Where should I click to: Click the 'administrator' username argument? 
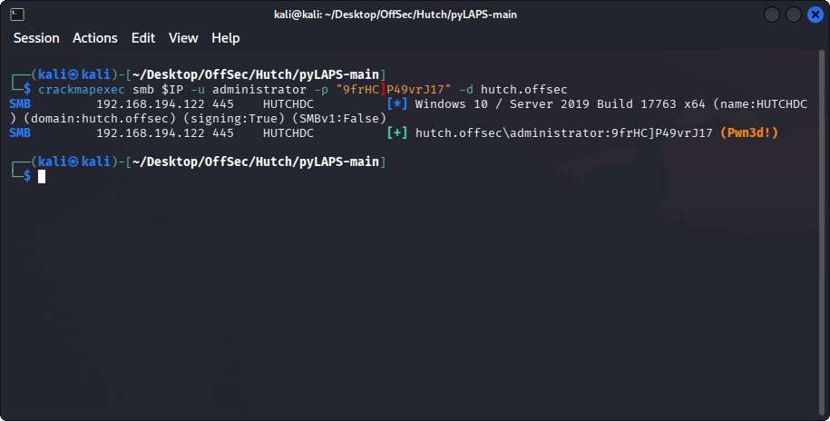pyautogui.click(x=259, y=90)
